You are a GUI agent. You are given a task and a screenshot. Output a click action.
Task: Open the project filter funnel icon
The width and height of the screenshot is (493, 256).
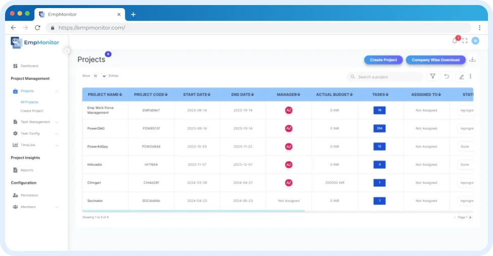[x=433, y=77]
